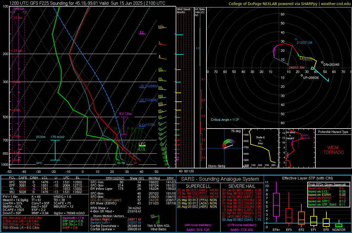Click the SFC-1km shear row label
The height and width of the screenshot is (233, 352).
tap(97, 182)
